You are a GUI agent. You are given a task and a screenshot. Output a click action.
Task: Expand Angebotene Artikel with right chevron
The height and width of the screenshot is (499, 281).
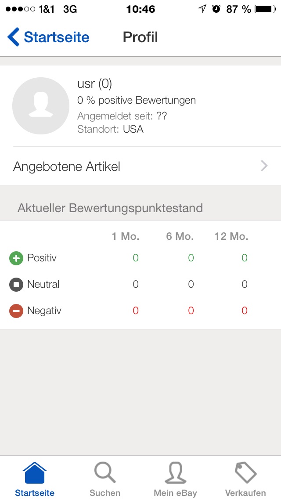pyautogui.click(x=264, y=166)
